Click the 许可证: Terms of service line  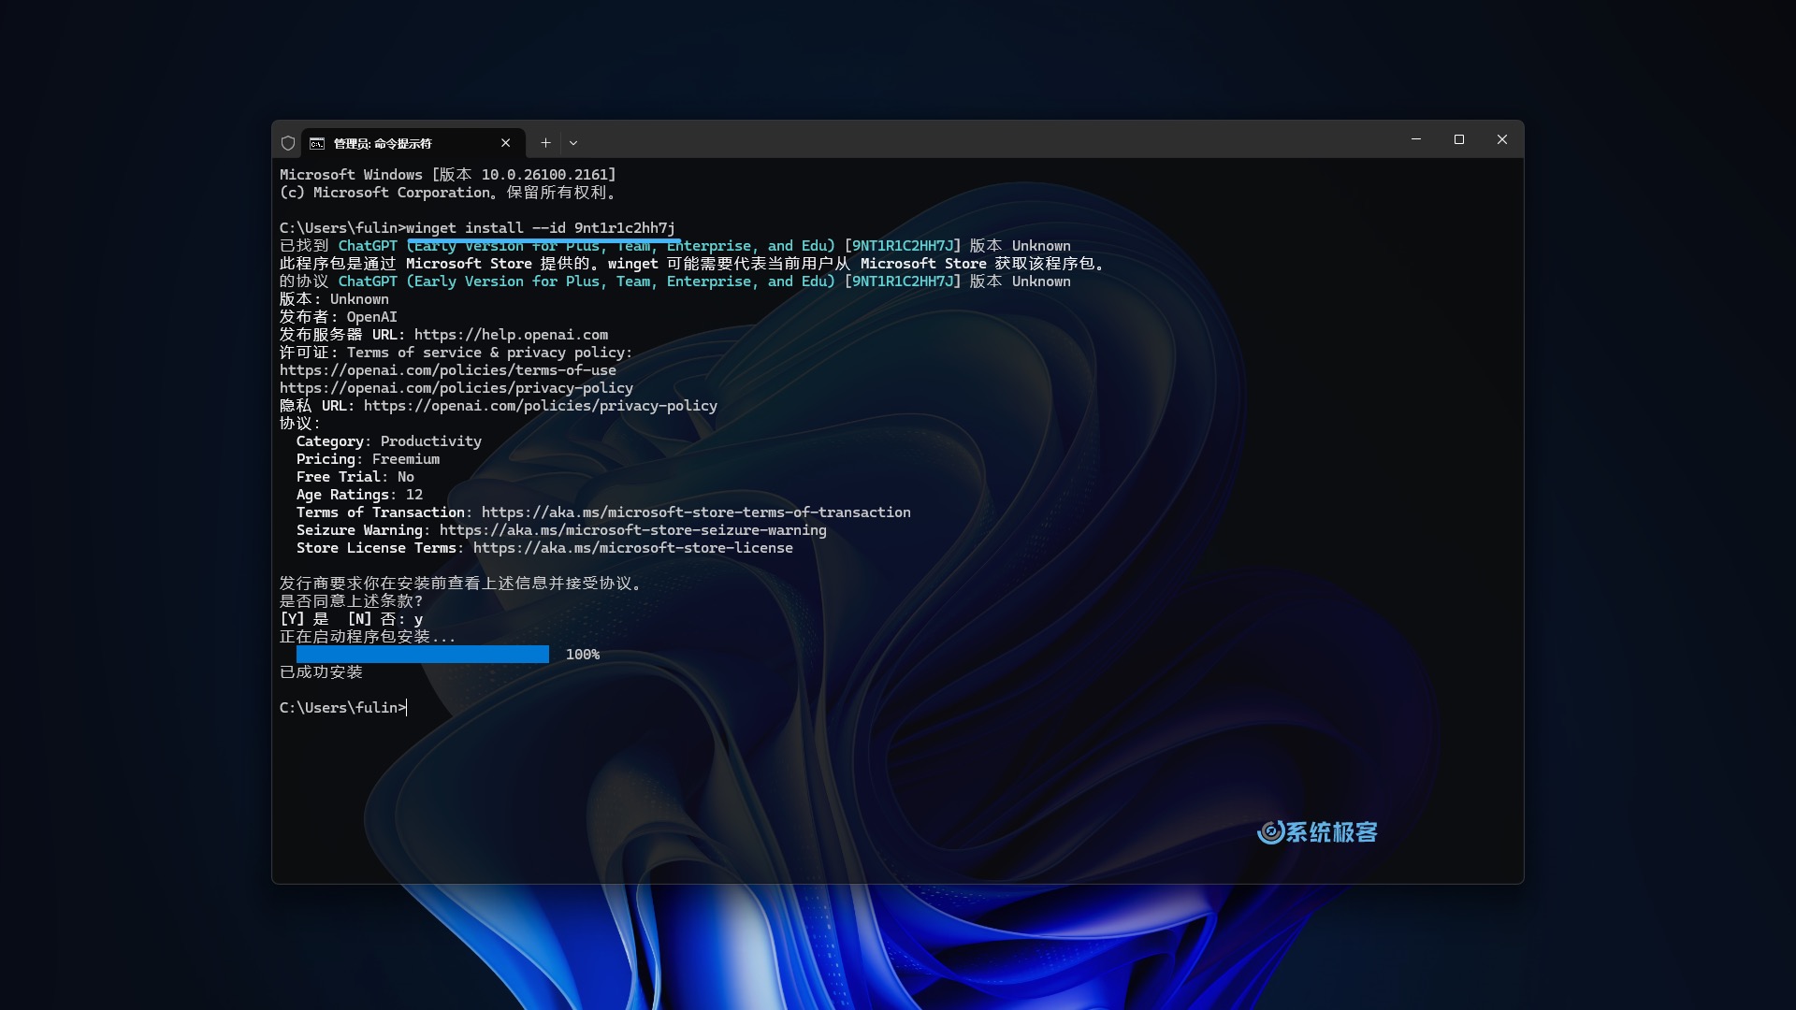456,353
